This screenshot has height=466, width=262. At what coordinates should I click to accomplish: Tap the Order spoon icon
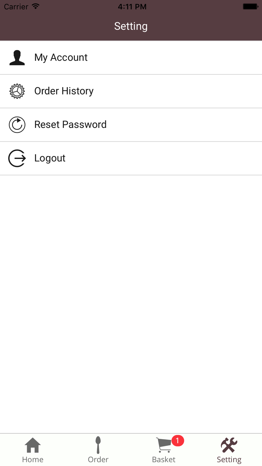pyautogui.click(x=98, y=445)
